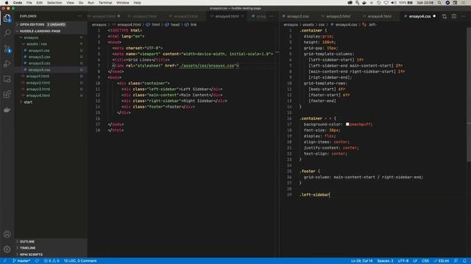Viewport: 471px width, 264px height.
Task: Click the 13 LOC, 0 Comment status item
Action: pos(80,261)
